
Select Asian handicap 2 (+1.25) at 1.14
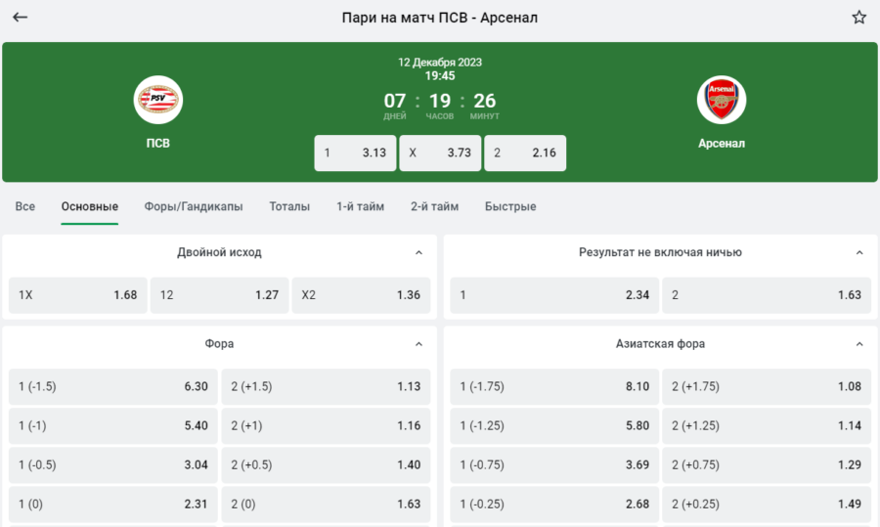tap(767, 426)
